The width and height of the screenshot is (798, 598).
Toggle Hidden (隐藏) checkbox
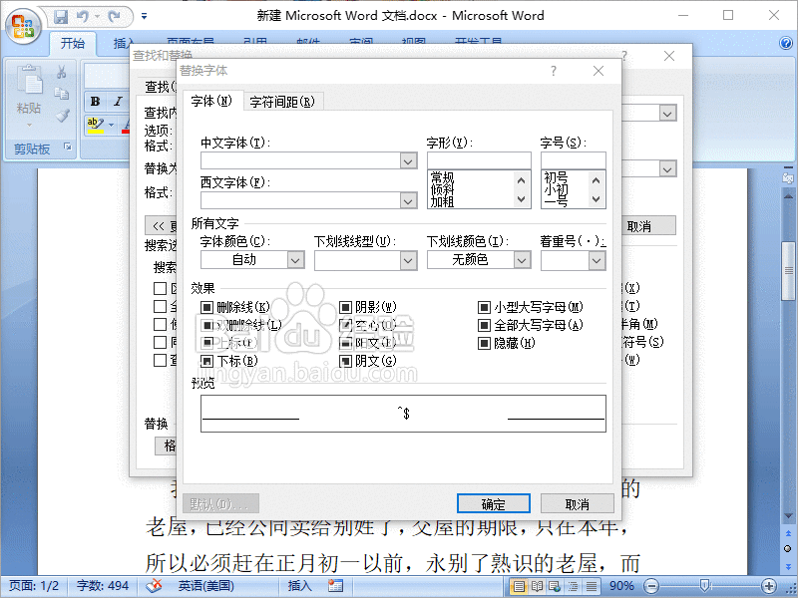(x=484, y=343)
